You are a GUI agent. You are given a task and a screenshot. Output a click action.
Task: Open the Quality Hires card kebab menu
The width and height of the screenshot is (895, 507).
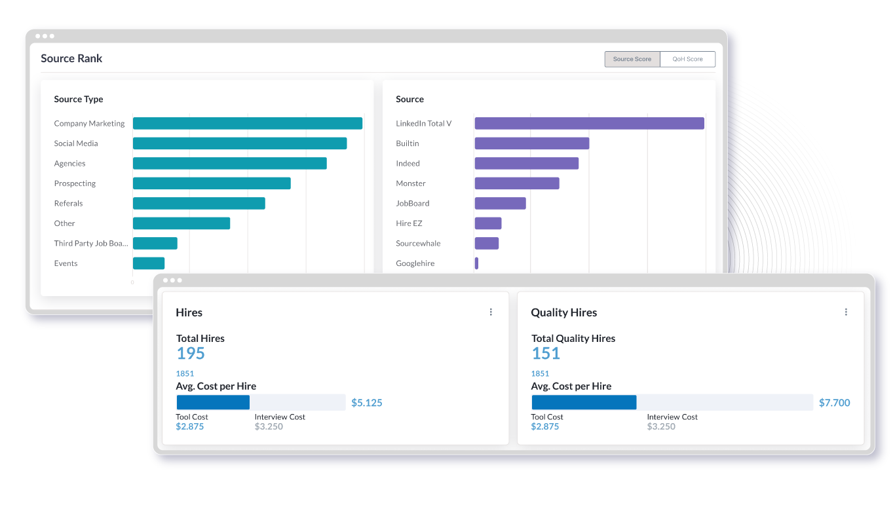[x=846, y=312]
